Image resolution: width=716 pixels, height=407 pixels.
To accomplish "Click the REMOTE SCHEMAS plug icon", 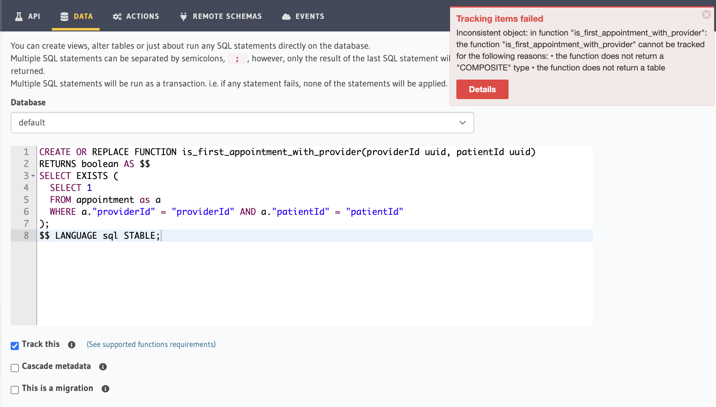I will [184, 16].
